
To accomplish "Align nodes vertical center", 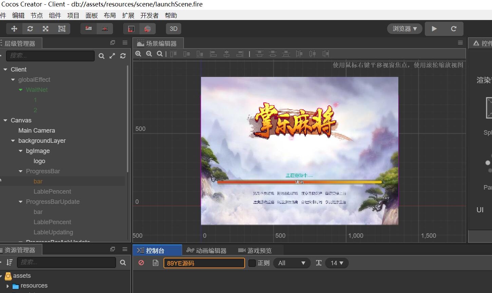I will (187, 54).
